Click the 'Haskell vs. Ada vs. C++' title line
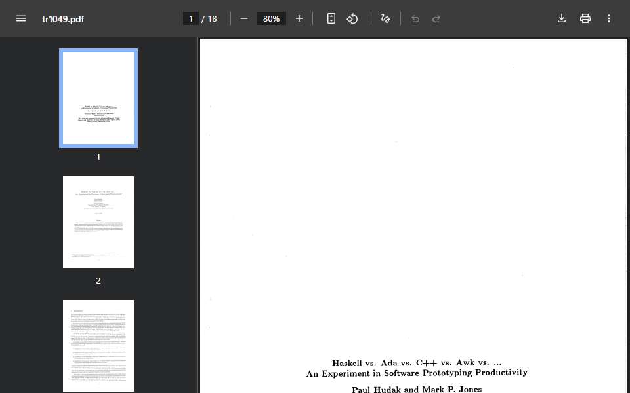Image resolution: width=630 pixels, height=393 pixels. [417, 362]
